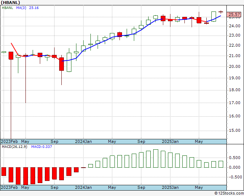
Task: Click the tallest green MACD histogram bar
Action: pyautogui.click(x=156, y=158)
